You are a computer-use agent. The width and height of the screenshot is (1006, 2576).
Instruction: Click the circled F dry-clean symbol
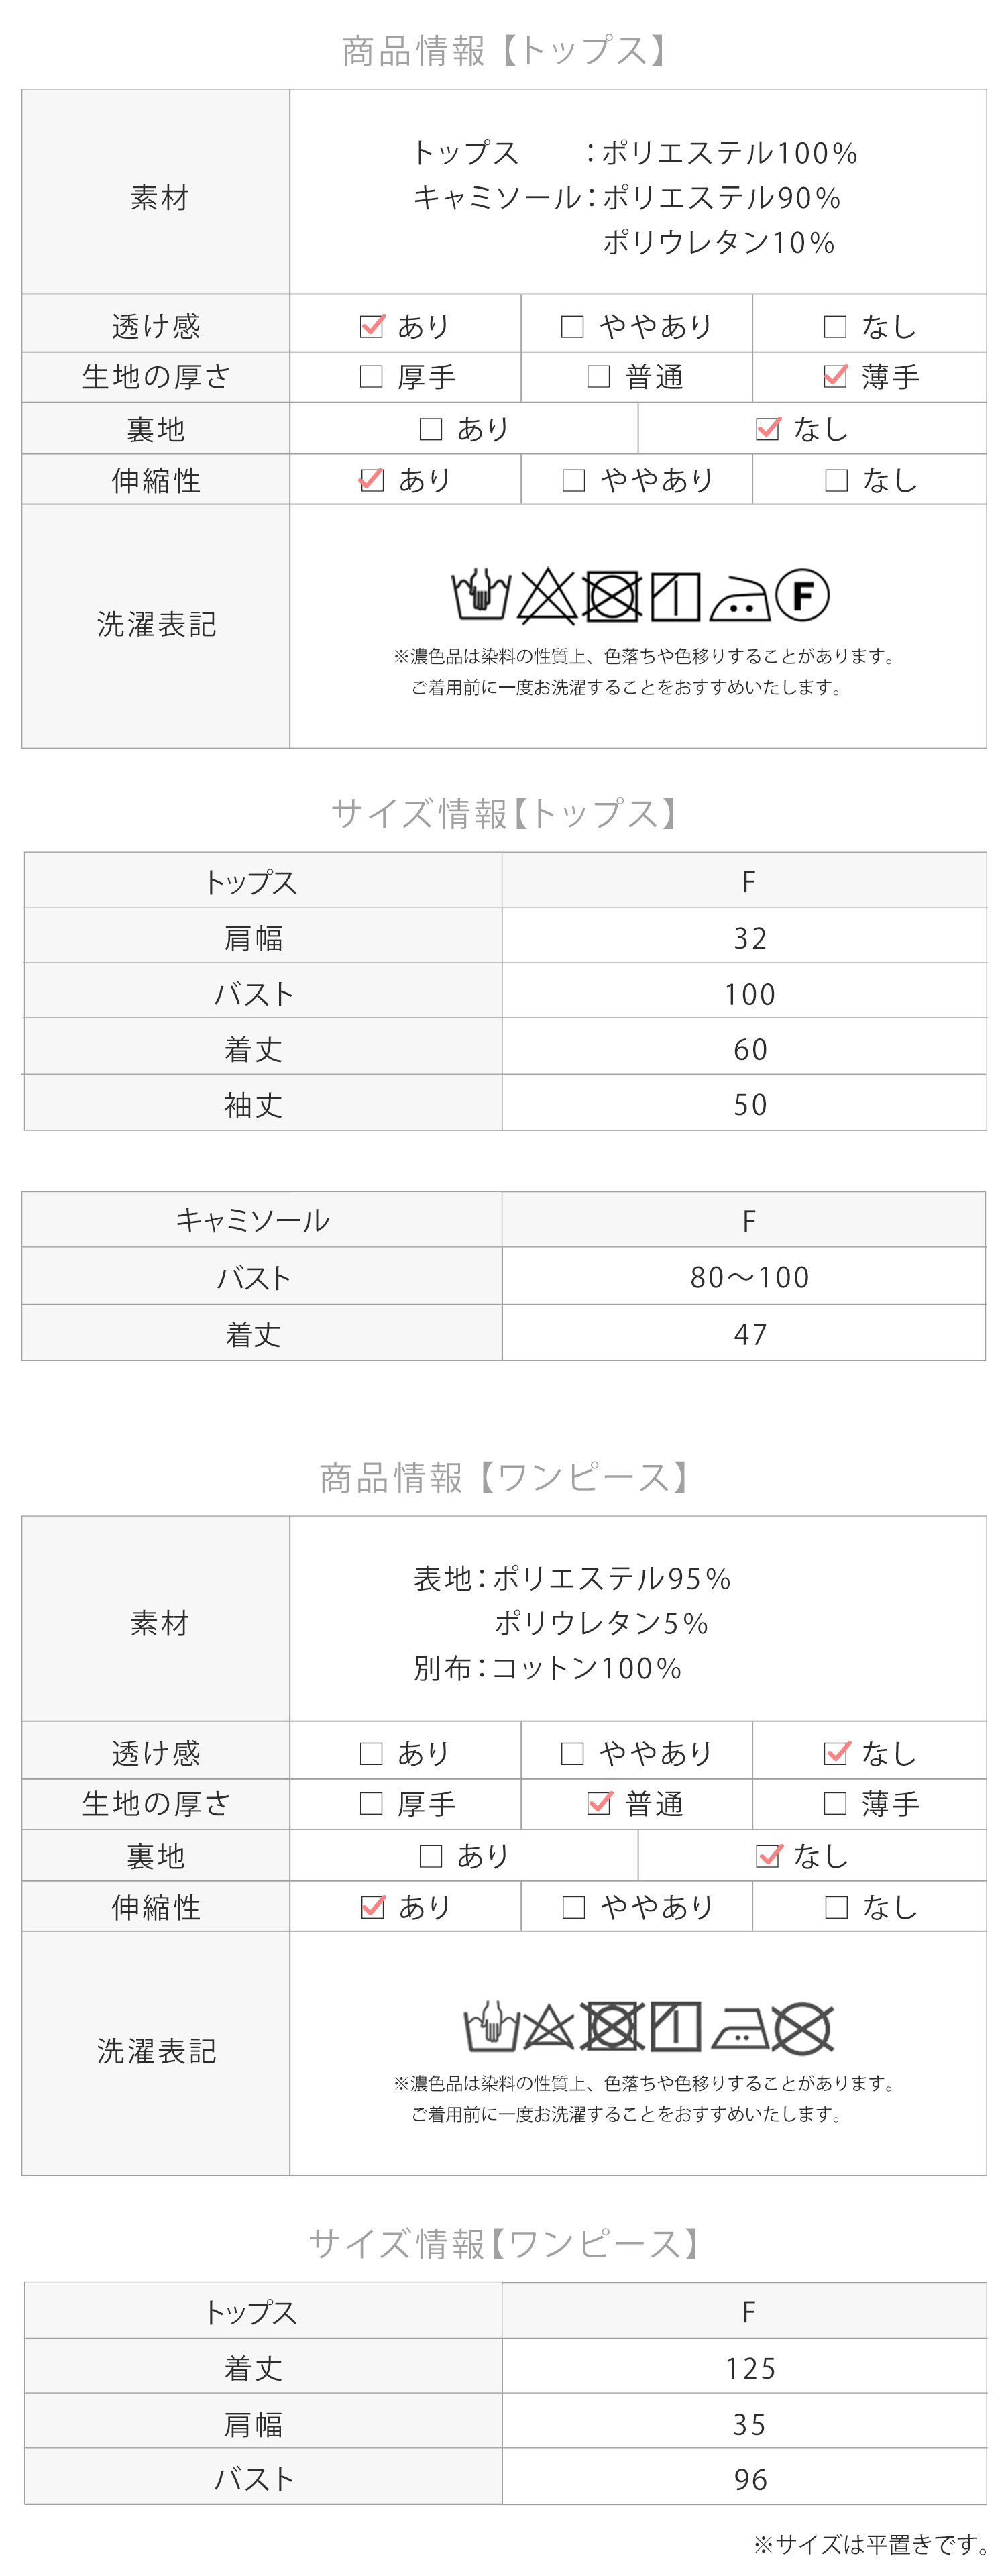click(803, 595)
